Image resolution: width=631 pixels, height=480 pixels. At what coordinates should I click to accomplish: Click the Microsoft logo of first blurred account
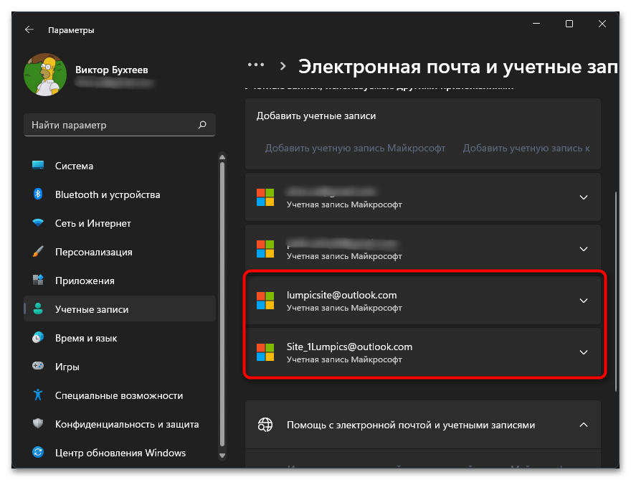point(265,197)
